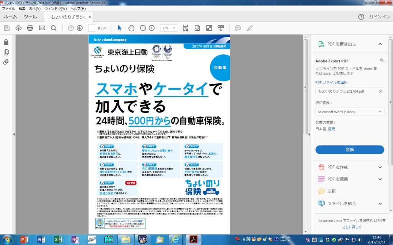Click the PDF を編集 tool icon
Screen dimensions: 393x245
tap(321, 179)
